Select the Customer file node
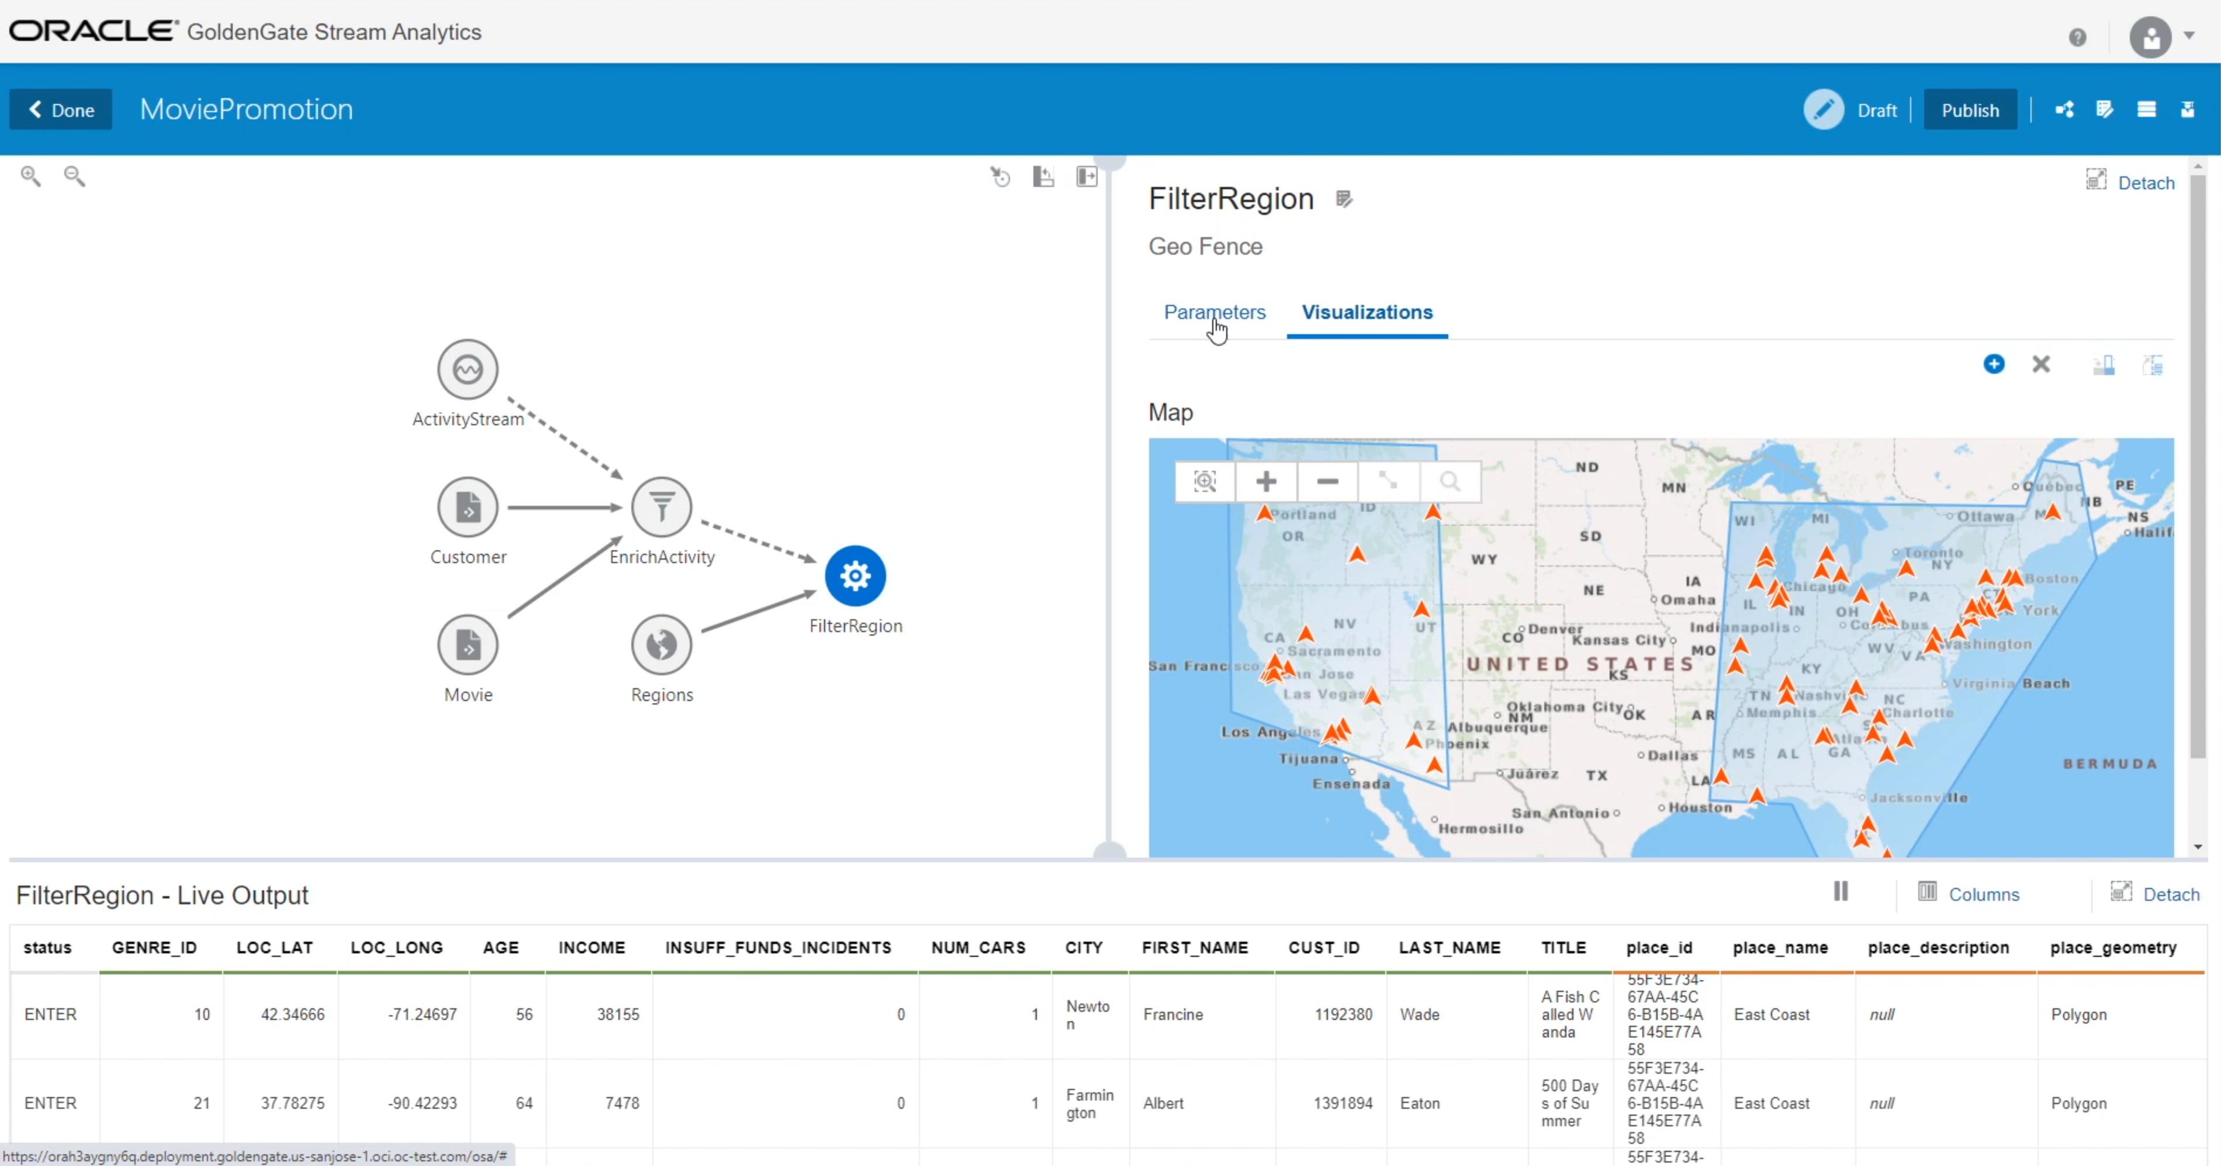 click(x=468, y=506)
